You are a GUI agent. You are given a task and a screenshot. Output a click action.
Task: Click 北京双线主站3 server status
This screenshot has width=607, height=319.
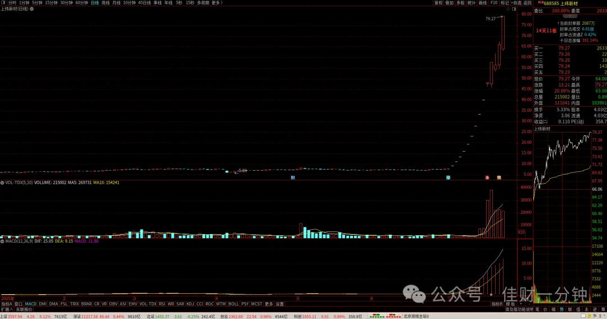416,316
